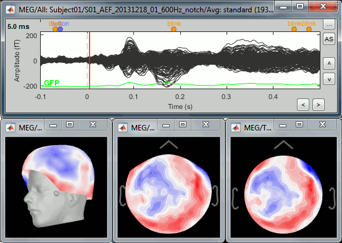Click the red time cursor line

(x=90, y=60)
